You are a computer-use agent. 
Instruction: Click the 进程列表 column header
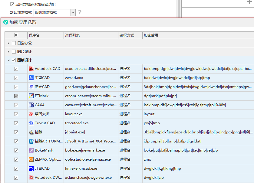pyautogui.click(x=91, y=35)
